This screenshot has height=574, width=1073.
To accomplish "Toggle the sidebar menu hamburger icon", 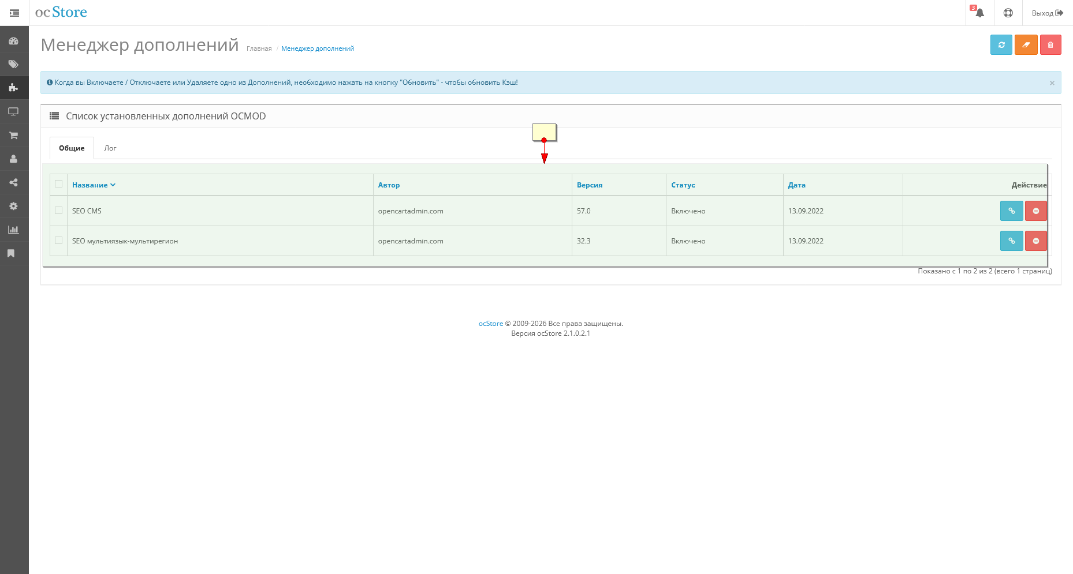I will [x=14, y=13].
